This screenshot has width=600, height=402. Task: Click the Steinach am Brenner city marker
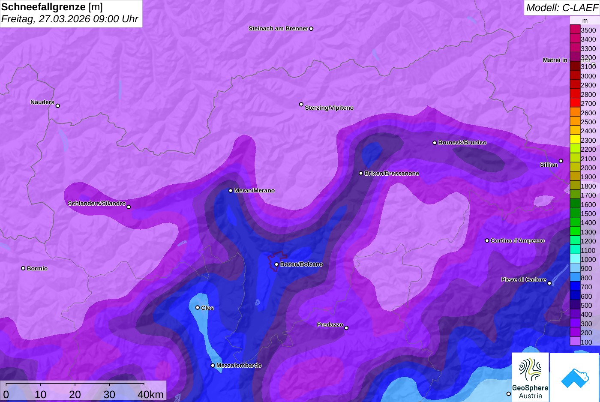(x=311, y=29)
